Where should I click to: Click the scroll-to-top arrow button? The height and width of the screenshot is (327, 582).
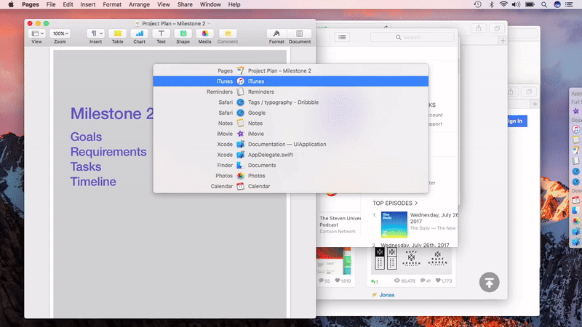pos(489,282)
